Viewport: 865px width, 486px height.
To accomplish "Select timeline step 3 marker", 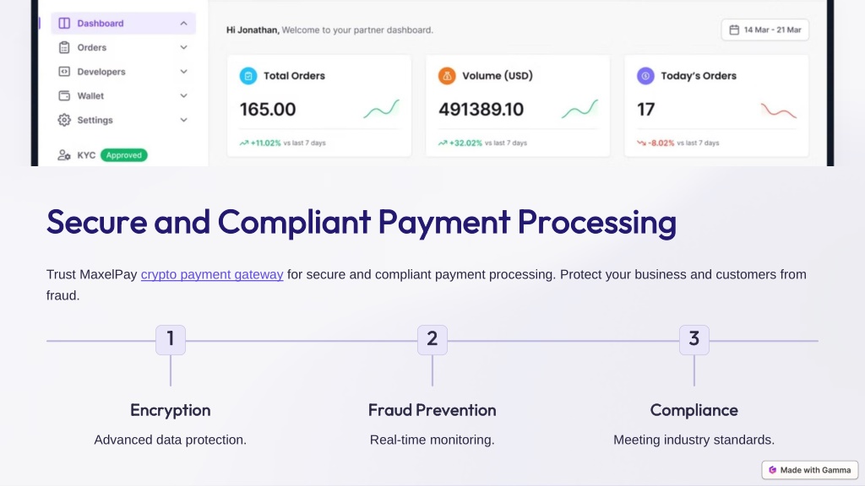I will tap(694, 339).
